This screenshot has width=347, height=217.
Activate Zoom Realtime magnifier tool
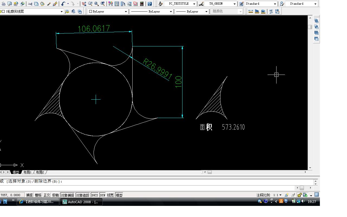90,4
